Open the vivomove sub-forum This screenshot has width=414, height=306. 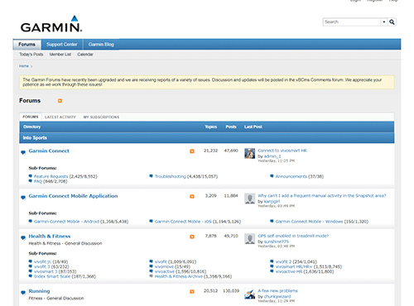tap(164, 267)
